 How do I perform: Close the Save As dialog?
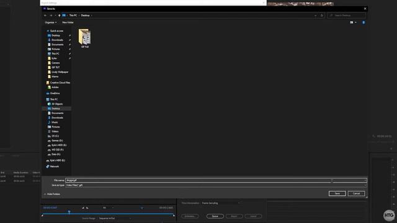click(x=365, y=9)
